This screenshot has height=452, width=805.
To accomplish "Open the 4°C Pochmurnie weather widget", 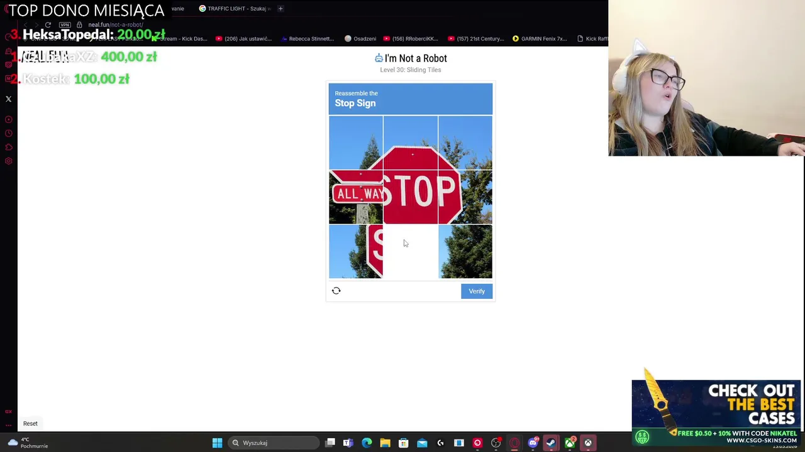I will tap(27, 443).
